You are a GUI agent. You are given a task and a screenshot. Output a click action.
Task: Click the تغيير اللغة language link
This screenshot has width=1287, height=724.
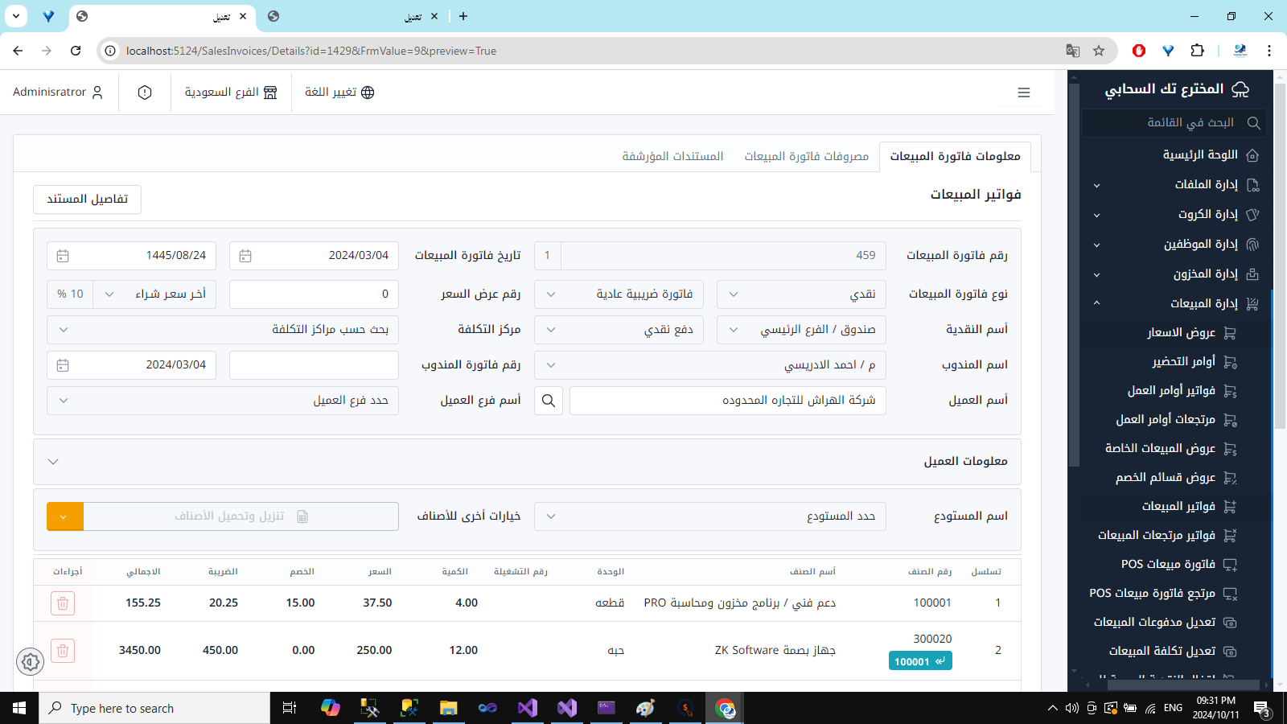[x=339, y=93]
